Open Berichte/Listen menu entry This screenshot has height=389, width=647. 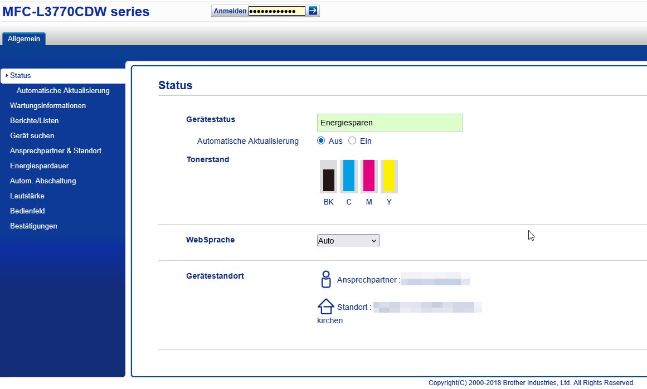tap(34, 121)
